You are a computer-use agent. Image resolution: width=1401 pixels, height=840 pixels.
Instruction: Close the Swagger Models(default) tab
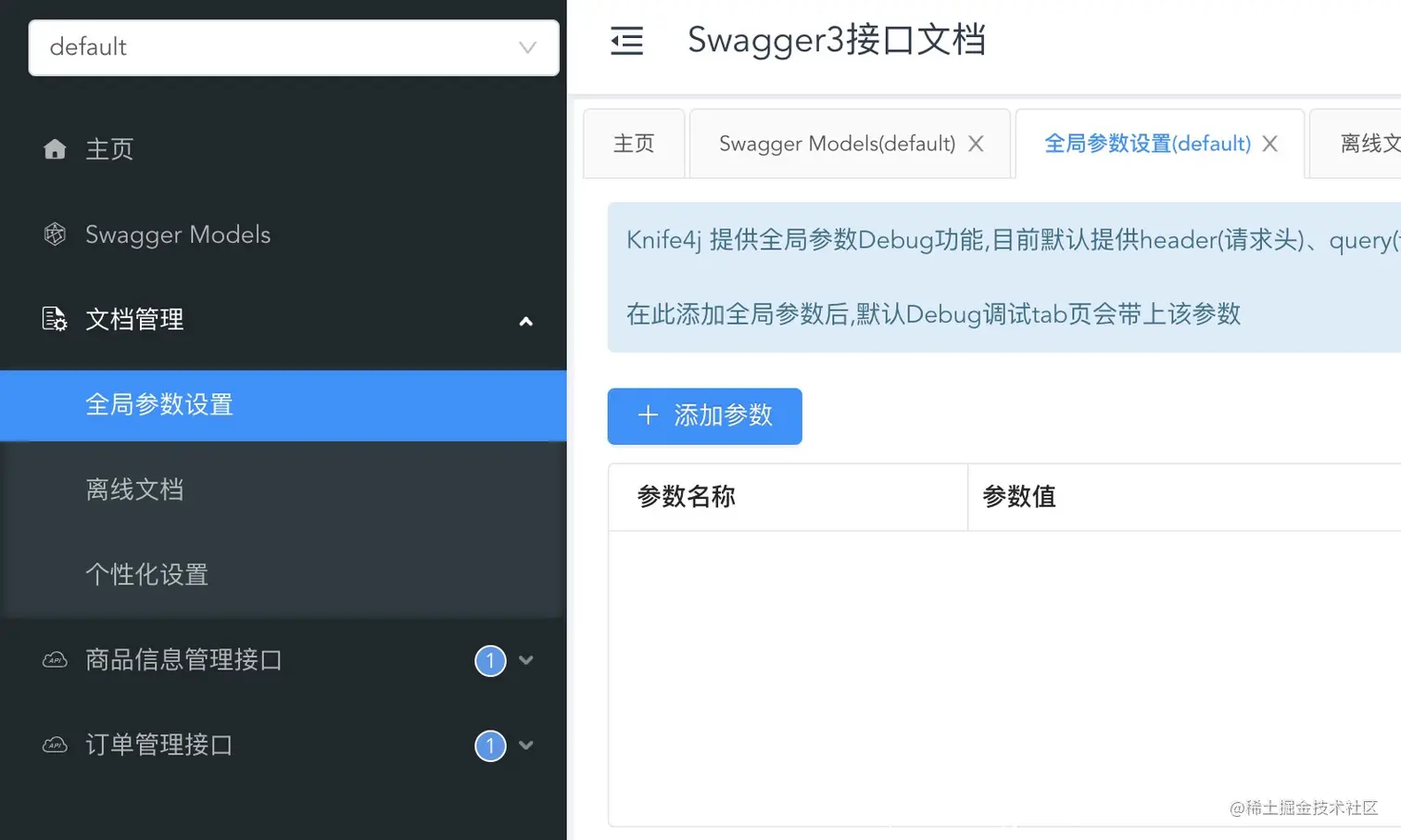click(976, 144)
